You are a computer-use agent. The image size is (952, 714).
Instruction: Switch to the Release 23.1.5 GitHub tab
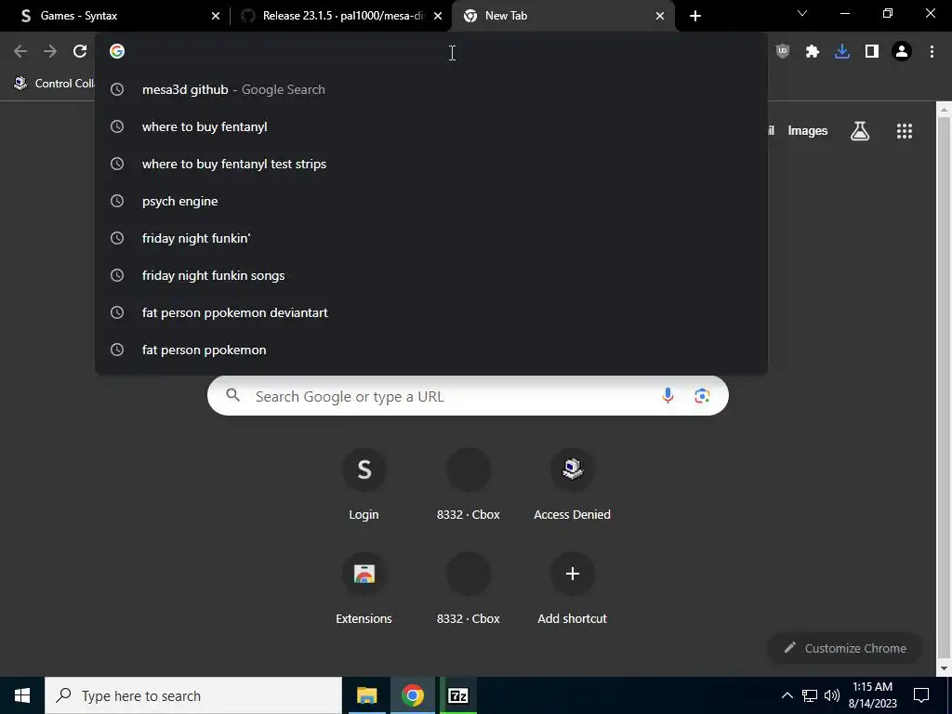(340, 16)
